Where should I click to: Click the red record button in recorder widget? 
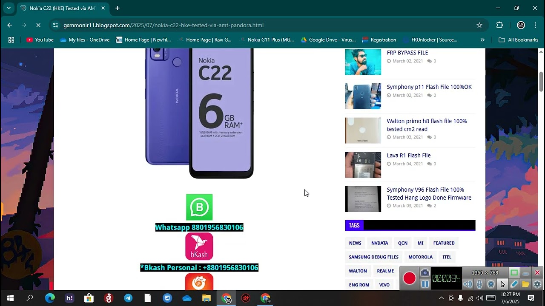pyautogui.click(x=410, y=278)
